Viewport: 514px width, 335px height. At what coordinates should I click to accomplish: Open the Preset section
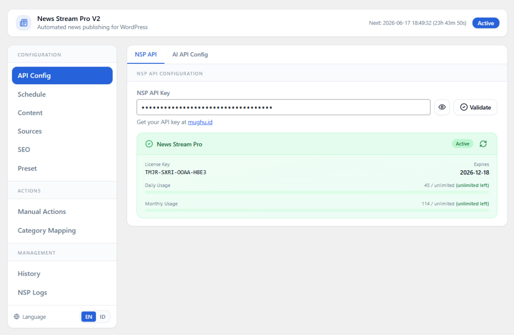tap(62, 168)
